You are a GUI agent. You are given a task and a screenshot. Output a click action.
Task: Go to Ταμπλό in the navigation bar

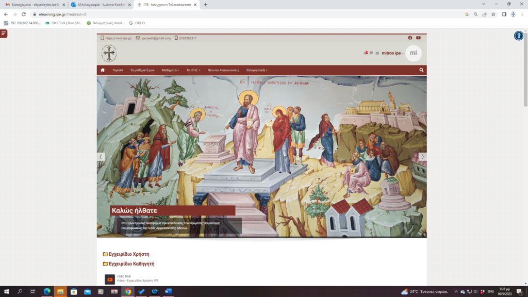[118, 70]
